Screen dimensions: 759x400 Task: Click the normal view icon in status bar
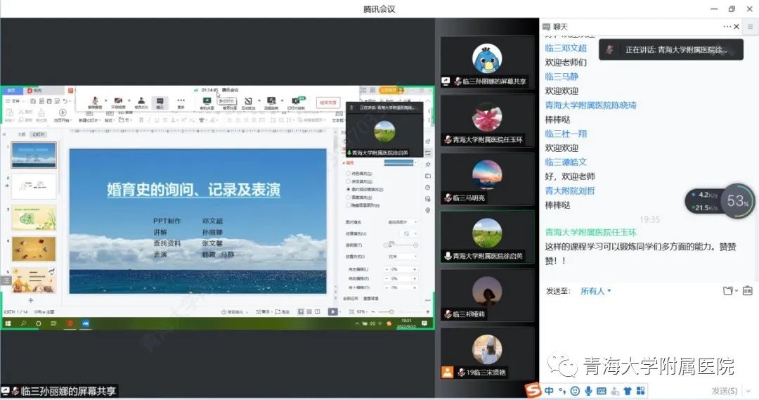tap(301, 312)
